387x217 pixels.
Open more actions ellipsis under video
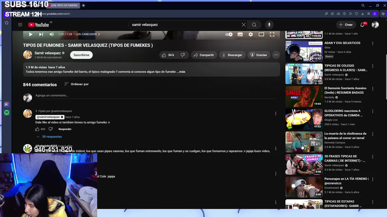coord(276,55)
